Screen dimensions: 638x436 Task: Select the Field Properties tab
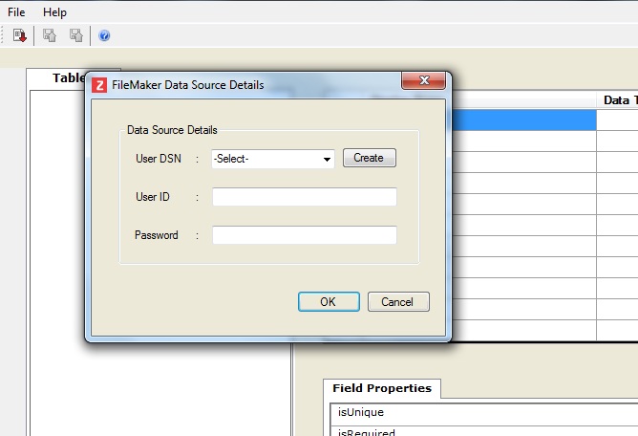coord(382,388)
